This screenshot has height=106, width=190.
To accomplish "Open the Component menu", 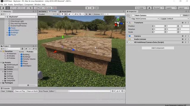I will click(29, 4).
